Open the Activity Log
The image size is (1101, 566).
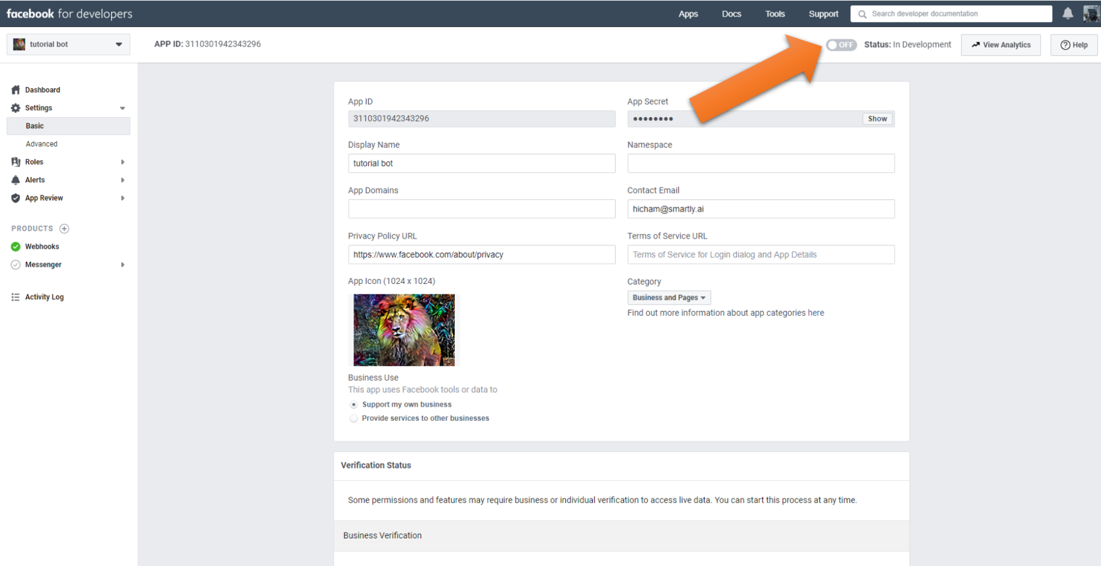click(x=44, y=297)
